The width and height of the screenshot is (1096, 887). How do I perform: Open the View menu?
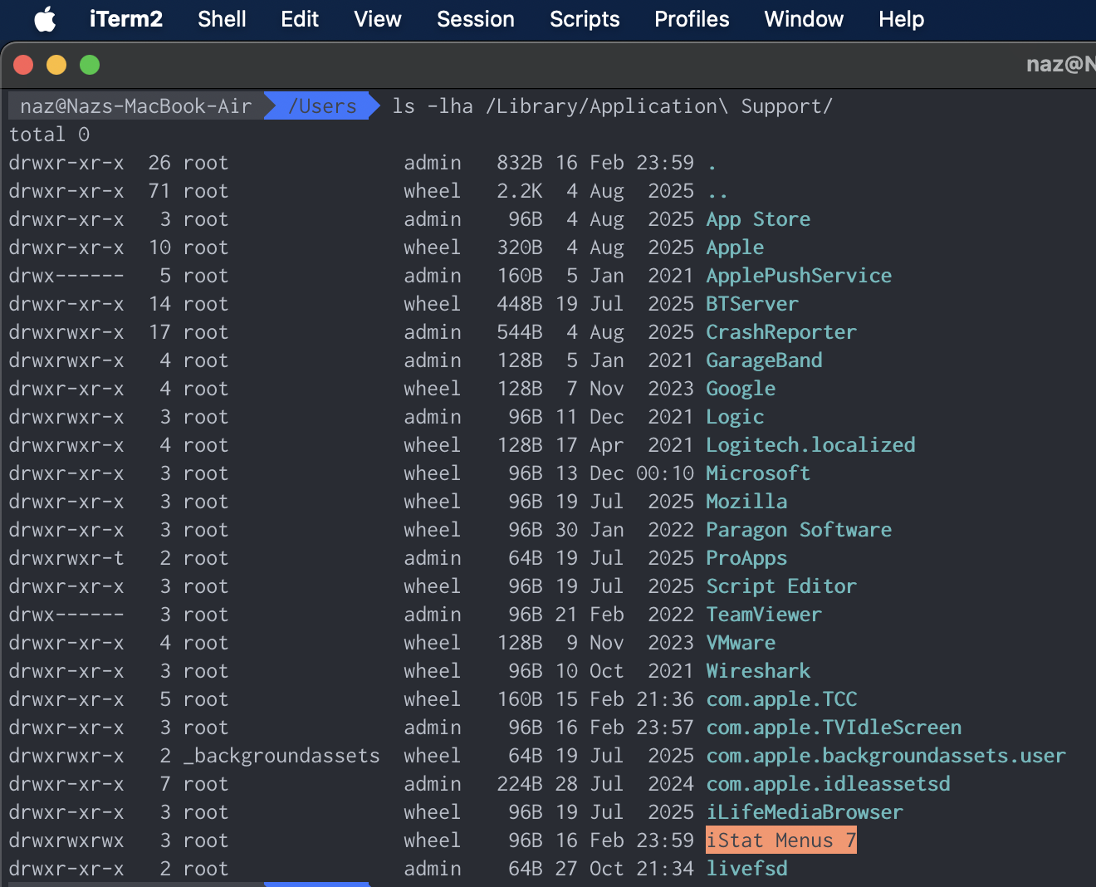pos(378,19)
